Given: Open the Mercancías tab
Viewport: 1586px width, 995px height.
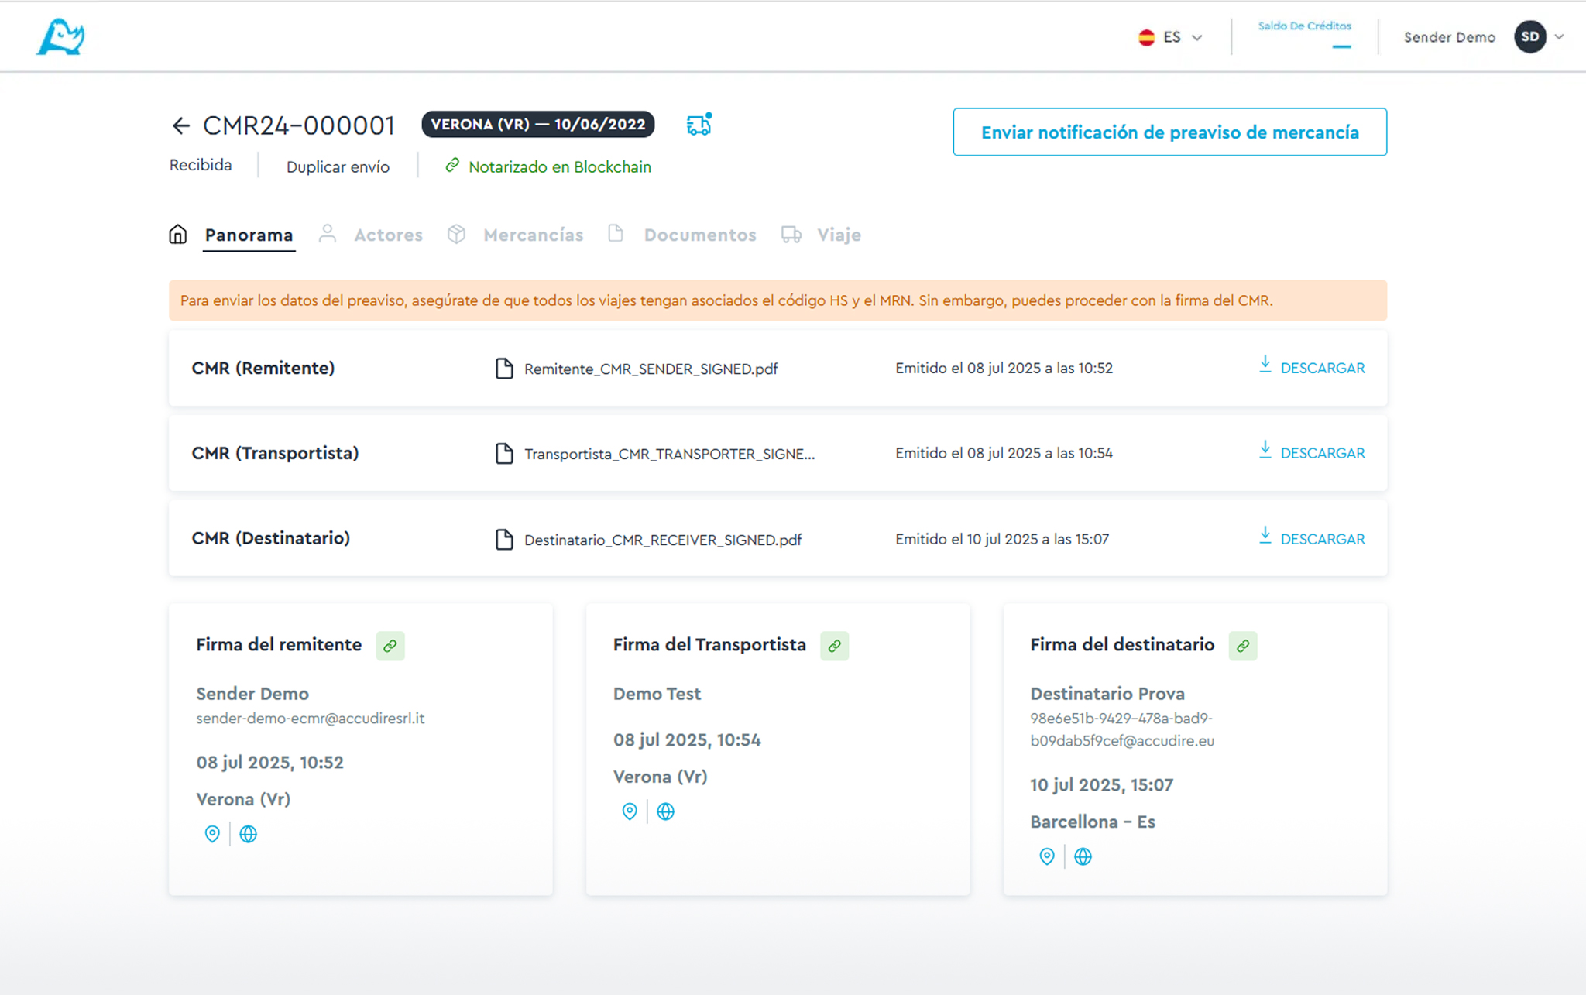Looking at the screenshot, I should click(x=533, y=235).
